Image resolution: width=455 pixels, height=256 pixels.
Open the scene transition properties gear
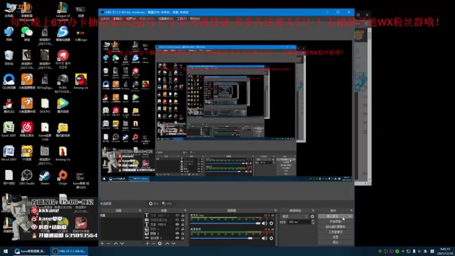pos(312,216)
